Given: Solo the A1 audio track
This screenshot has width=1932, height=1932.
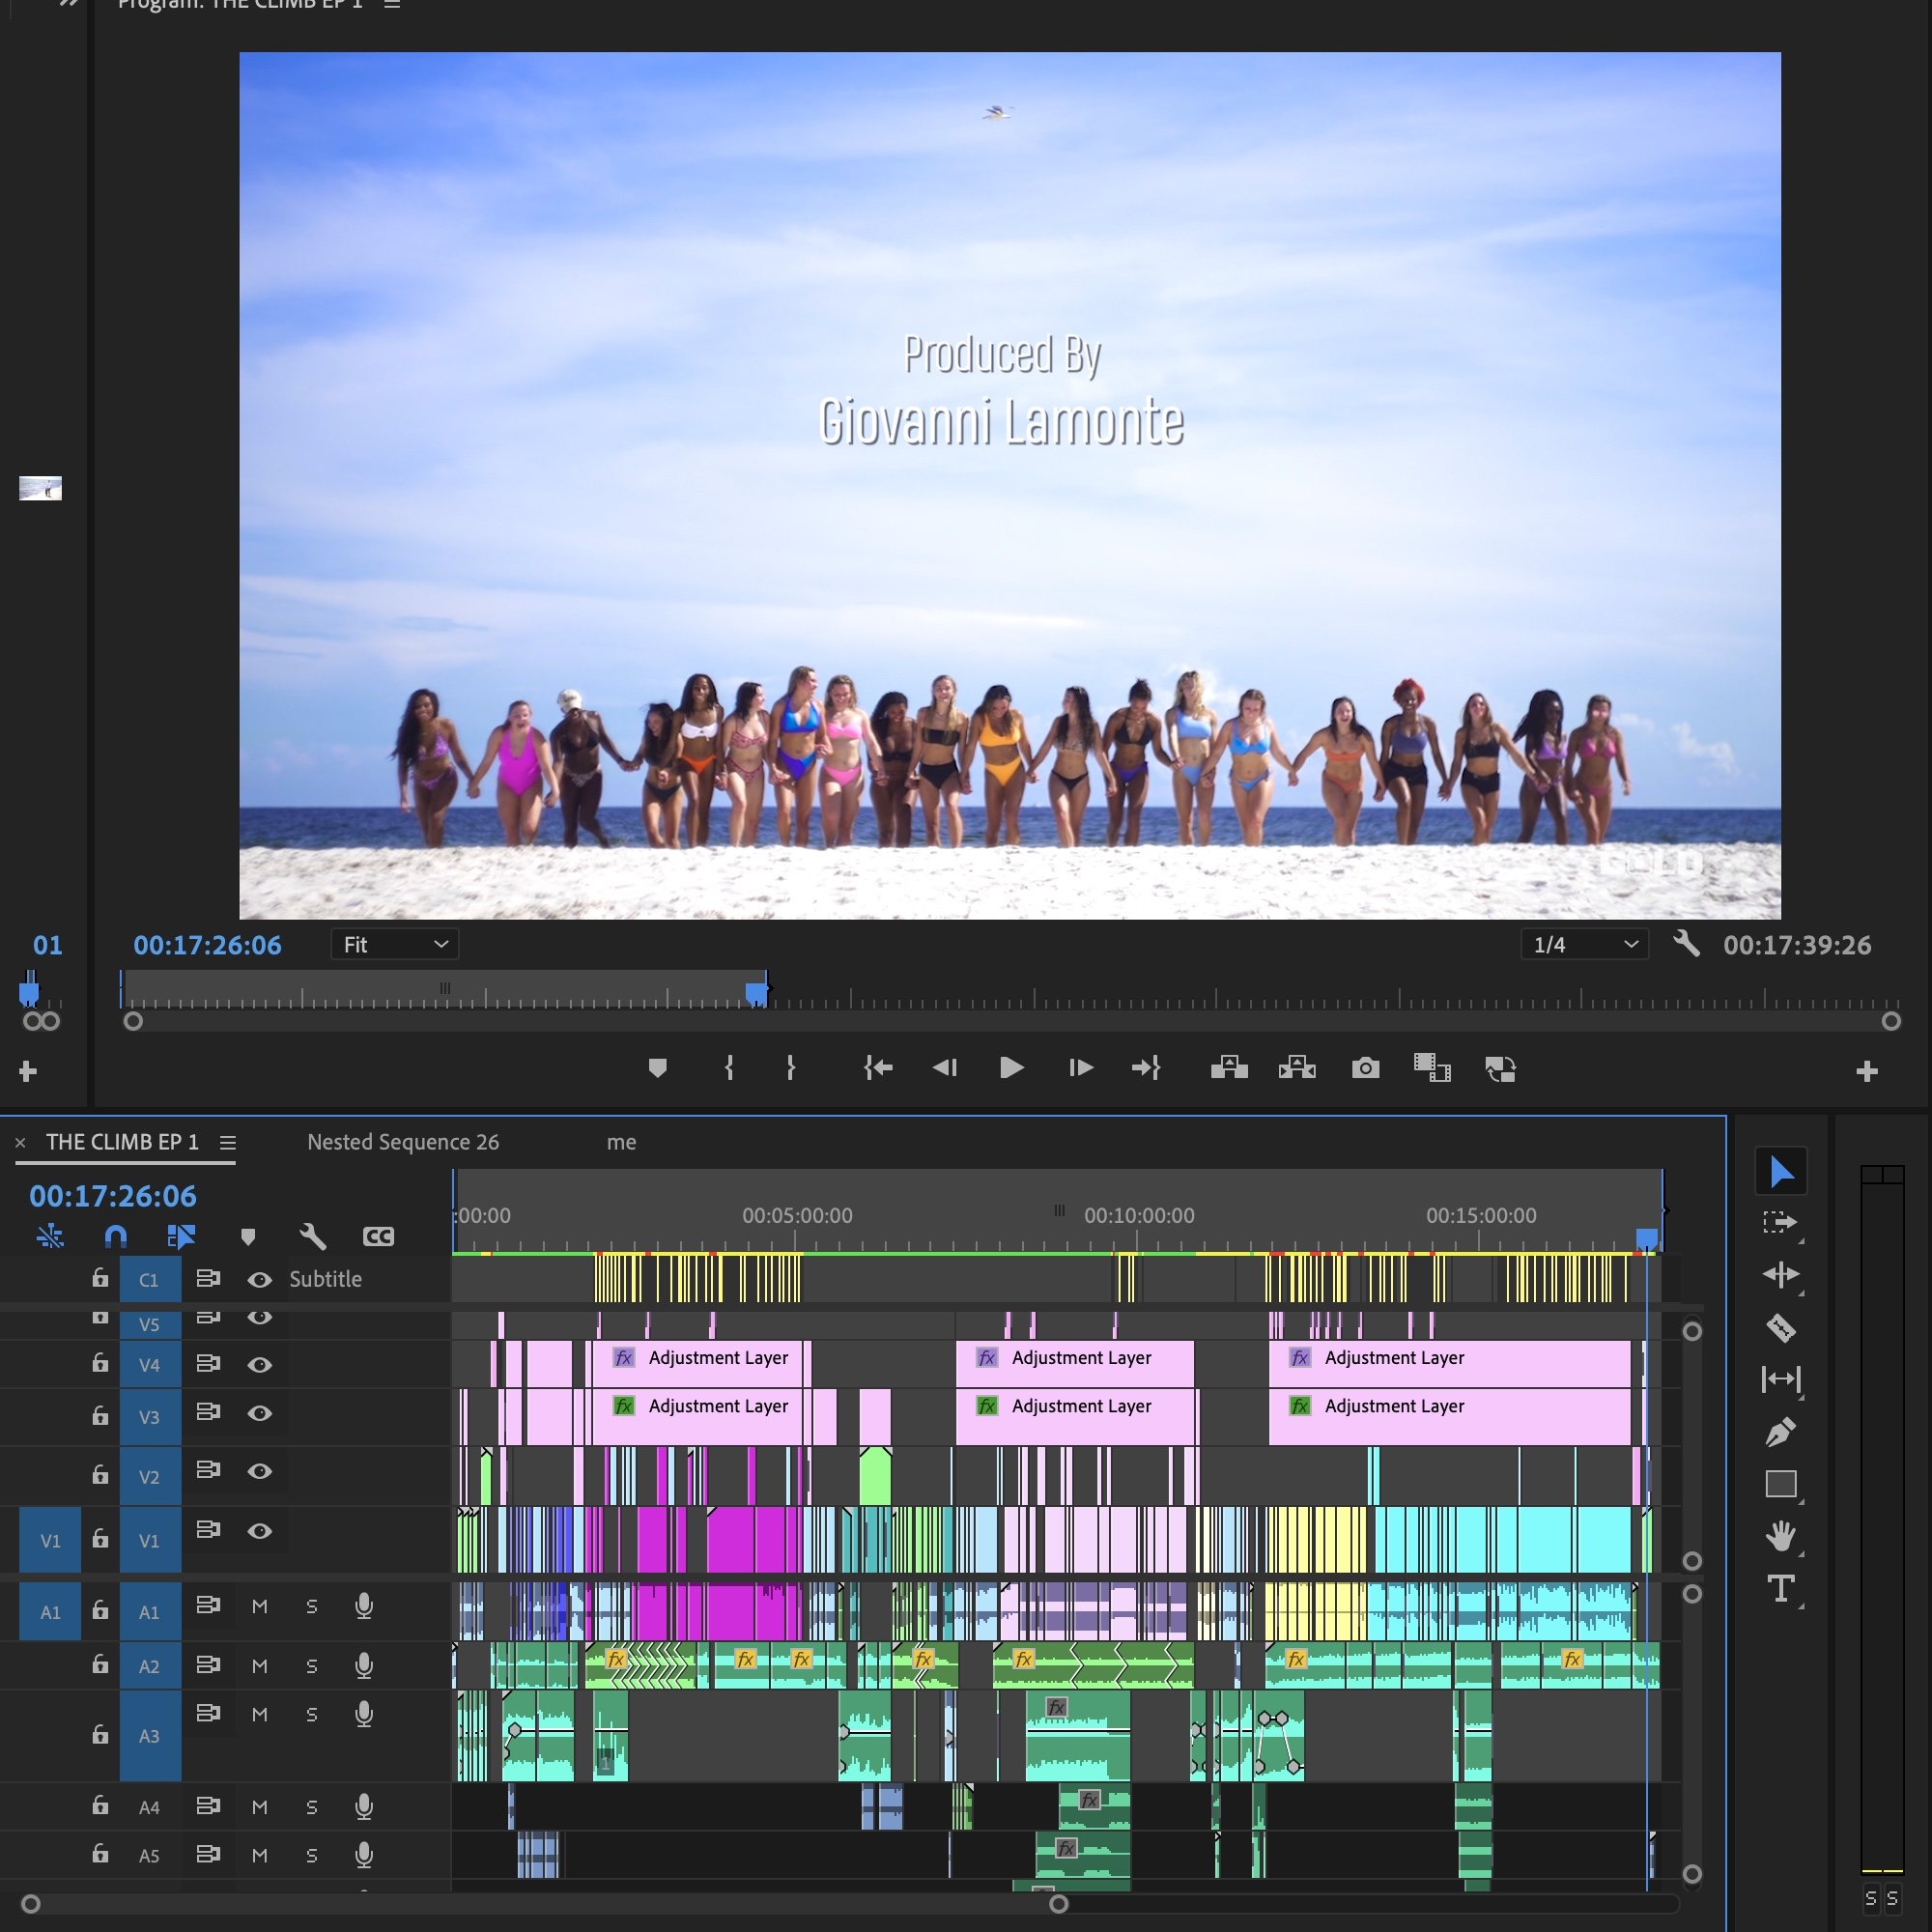Looking at the screenshot, I should [x=312, y=1607].
